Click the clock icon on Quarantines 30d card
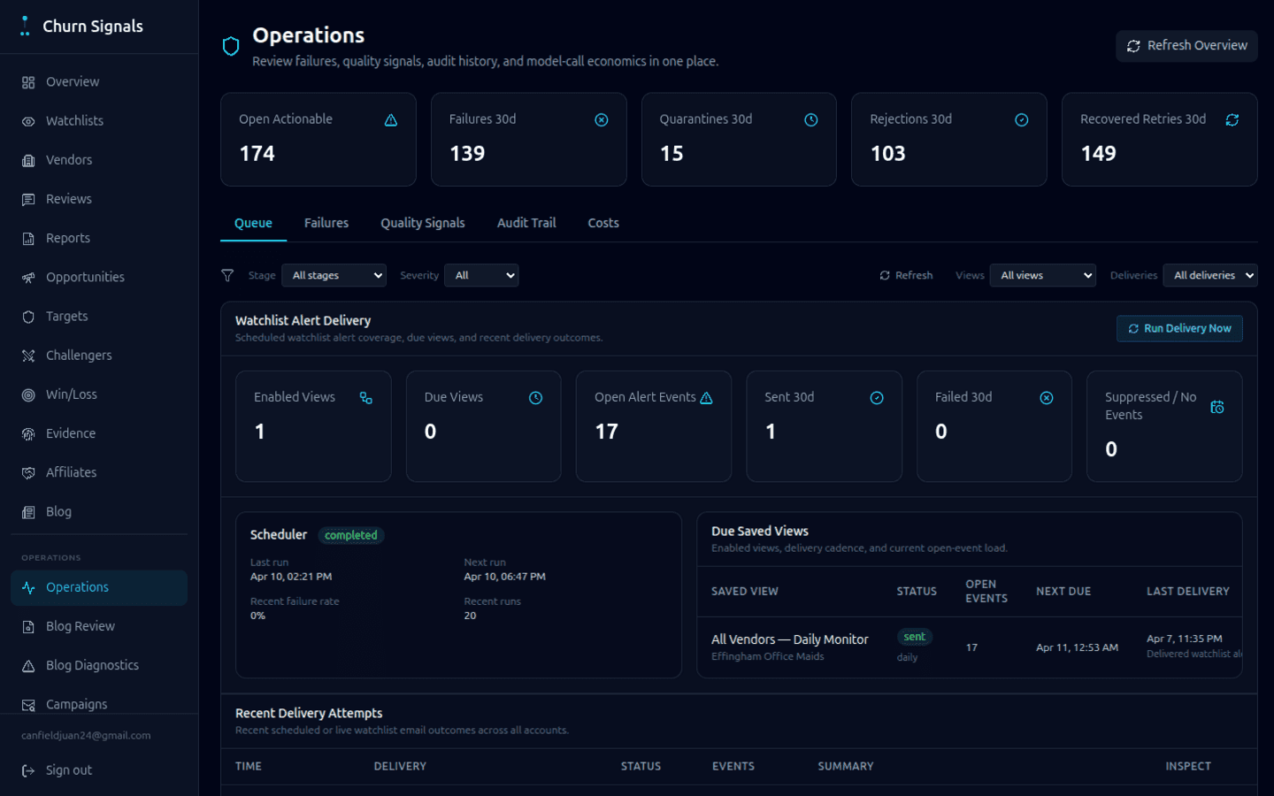 [811, 119]
